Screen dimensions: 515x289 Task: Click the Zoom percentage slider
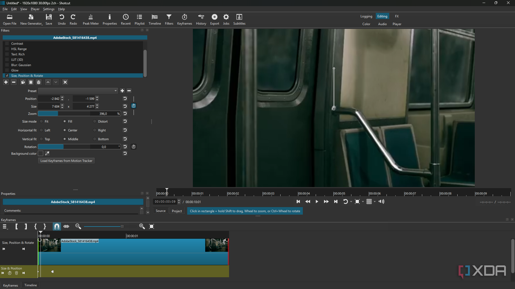click(x=79, y=114)
